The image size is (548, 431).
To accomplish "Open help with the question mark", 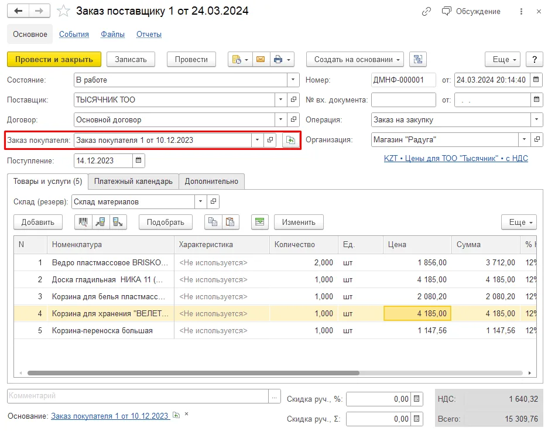I will pyautogui.click(x=535, y=59).
